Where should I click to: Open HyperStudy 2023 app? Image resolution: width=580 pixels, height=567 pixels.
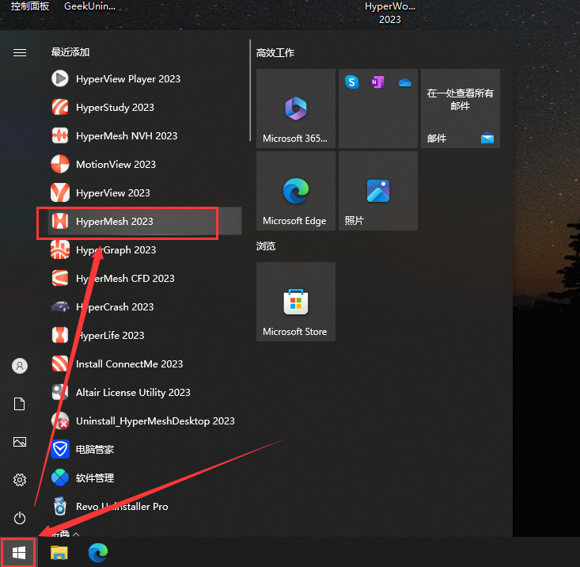point(115,108)
